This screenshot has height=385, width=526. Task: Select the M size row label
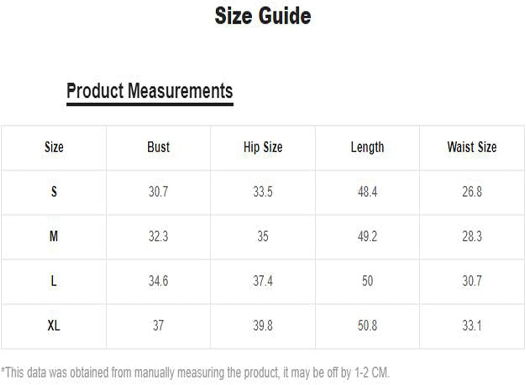pyautogui.click(x=54, y=236)
